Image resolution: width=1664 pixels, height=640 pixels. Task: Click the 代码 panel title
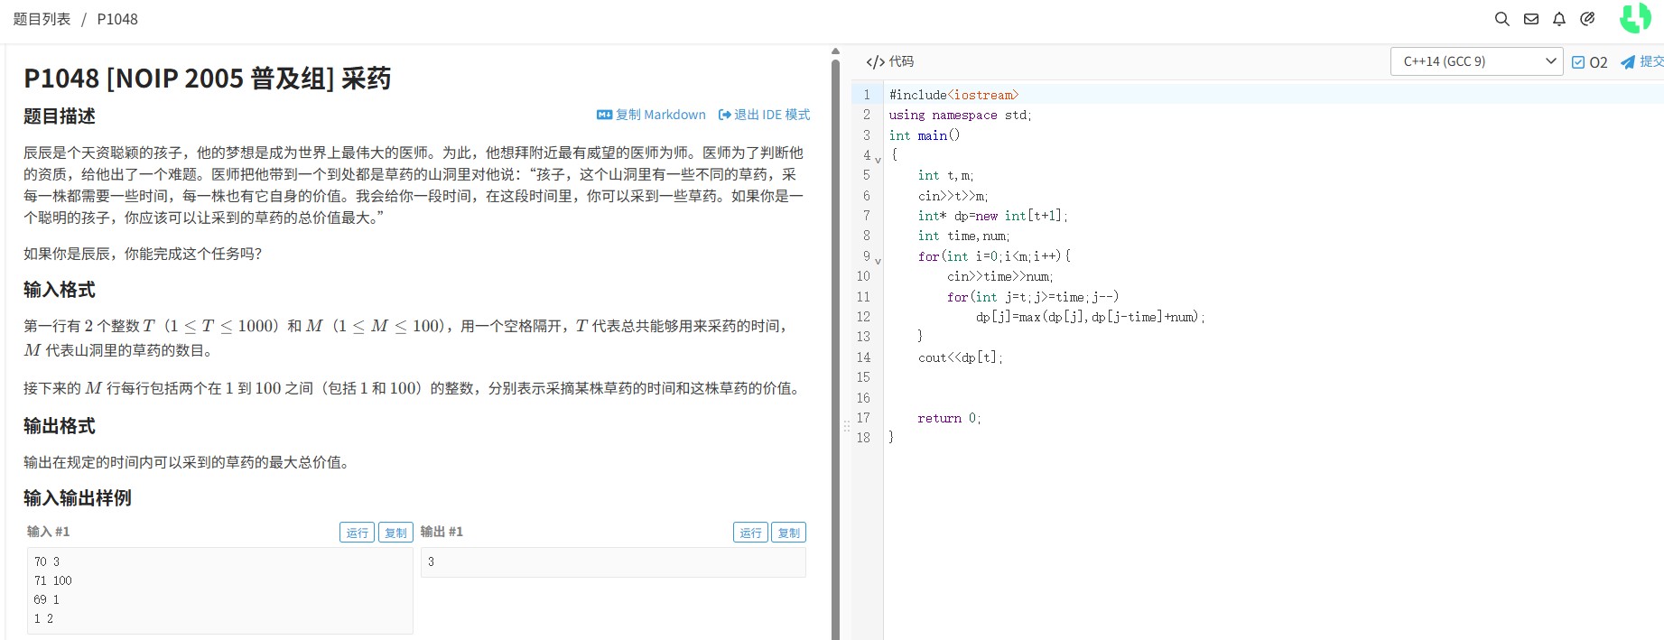point(901,61)
